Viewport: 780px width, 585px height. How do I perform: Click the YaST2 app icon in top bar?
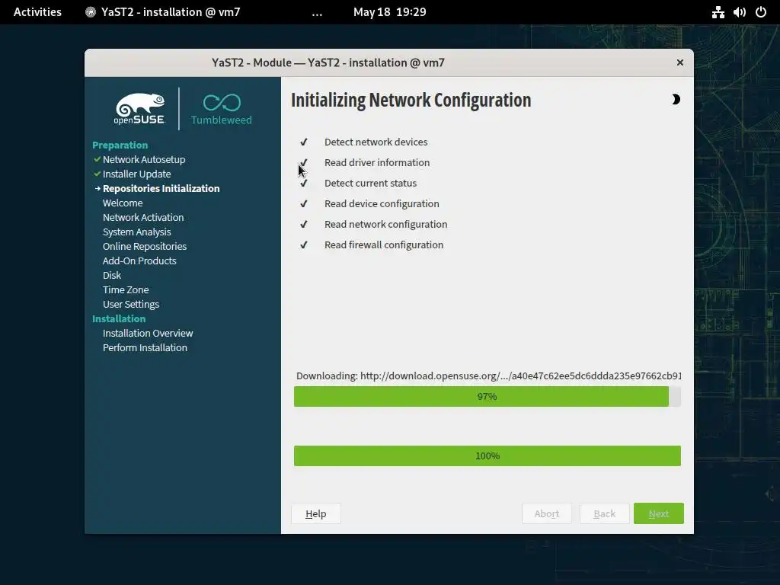tap(91, 12)
